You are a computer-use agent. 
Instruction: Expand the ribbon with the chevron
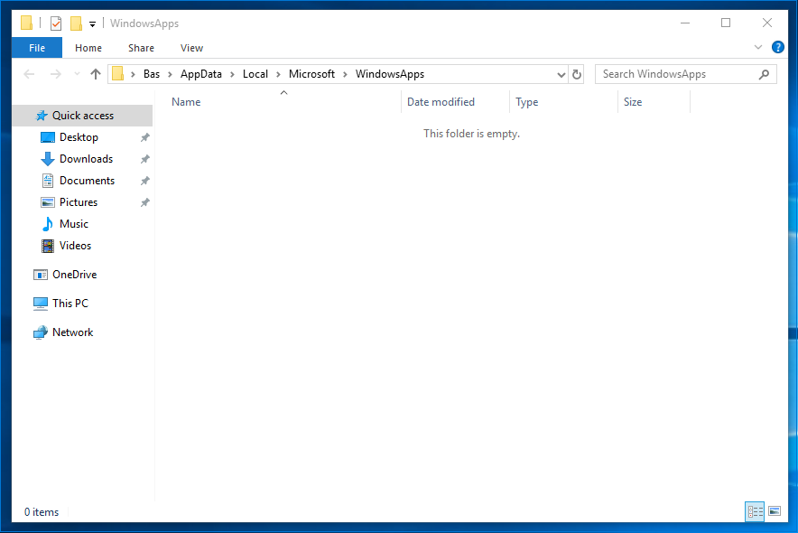(x=757, y=47)
